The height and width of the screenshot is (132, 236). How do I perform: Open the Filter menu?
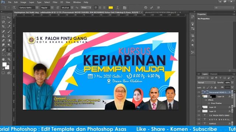(x=55, y=2)
